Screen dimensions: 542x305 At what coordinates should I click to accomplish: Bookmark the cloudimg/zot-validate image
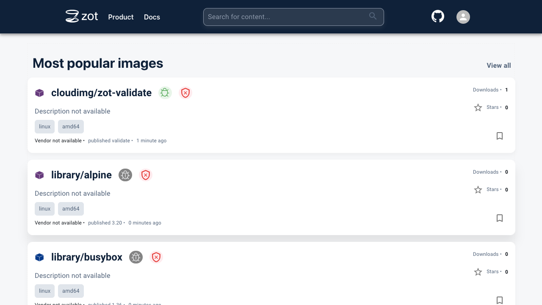[500, 136]
